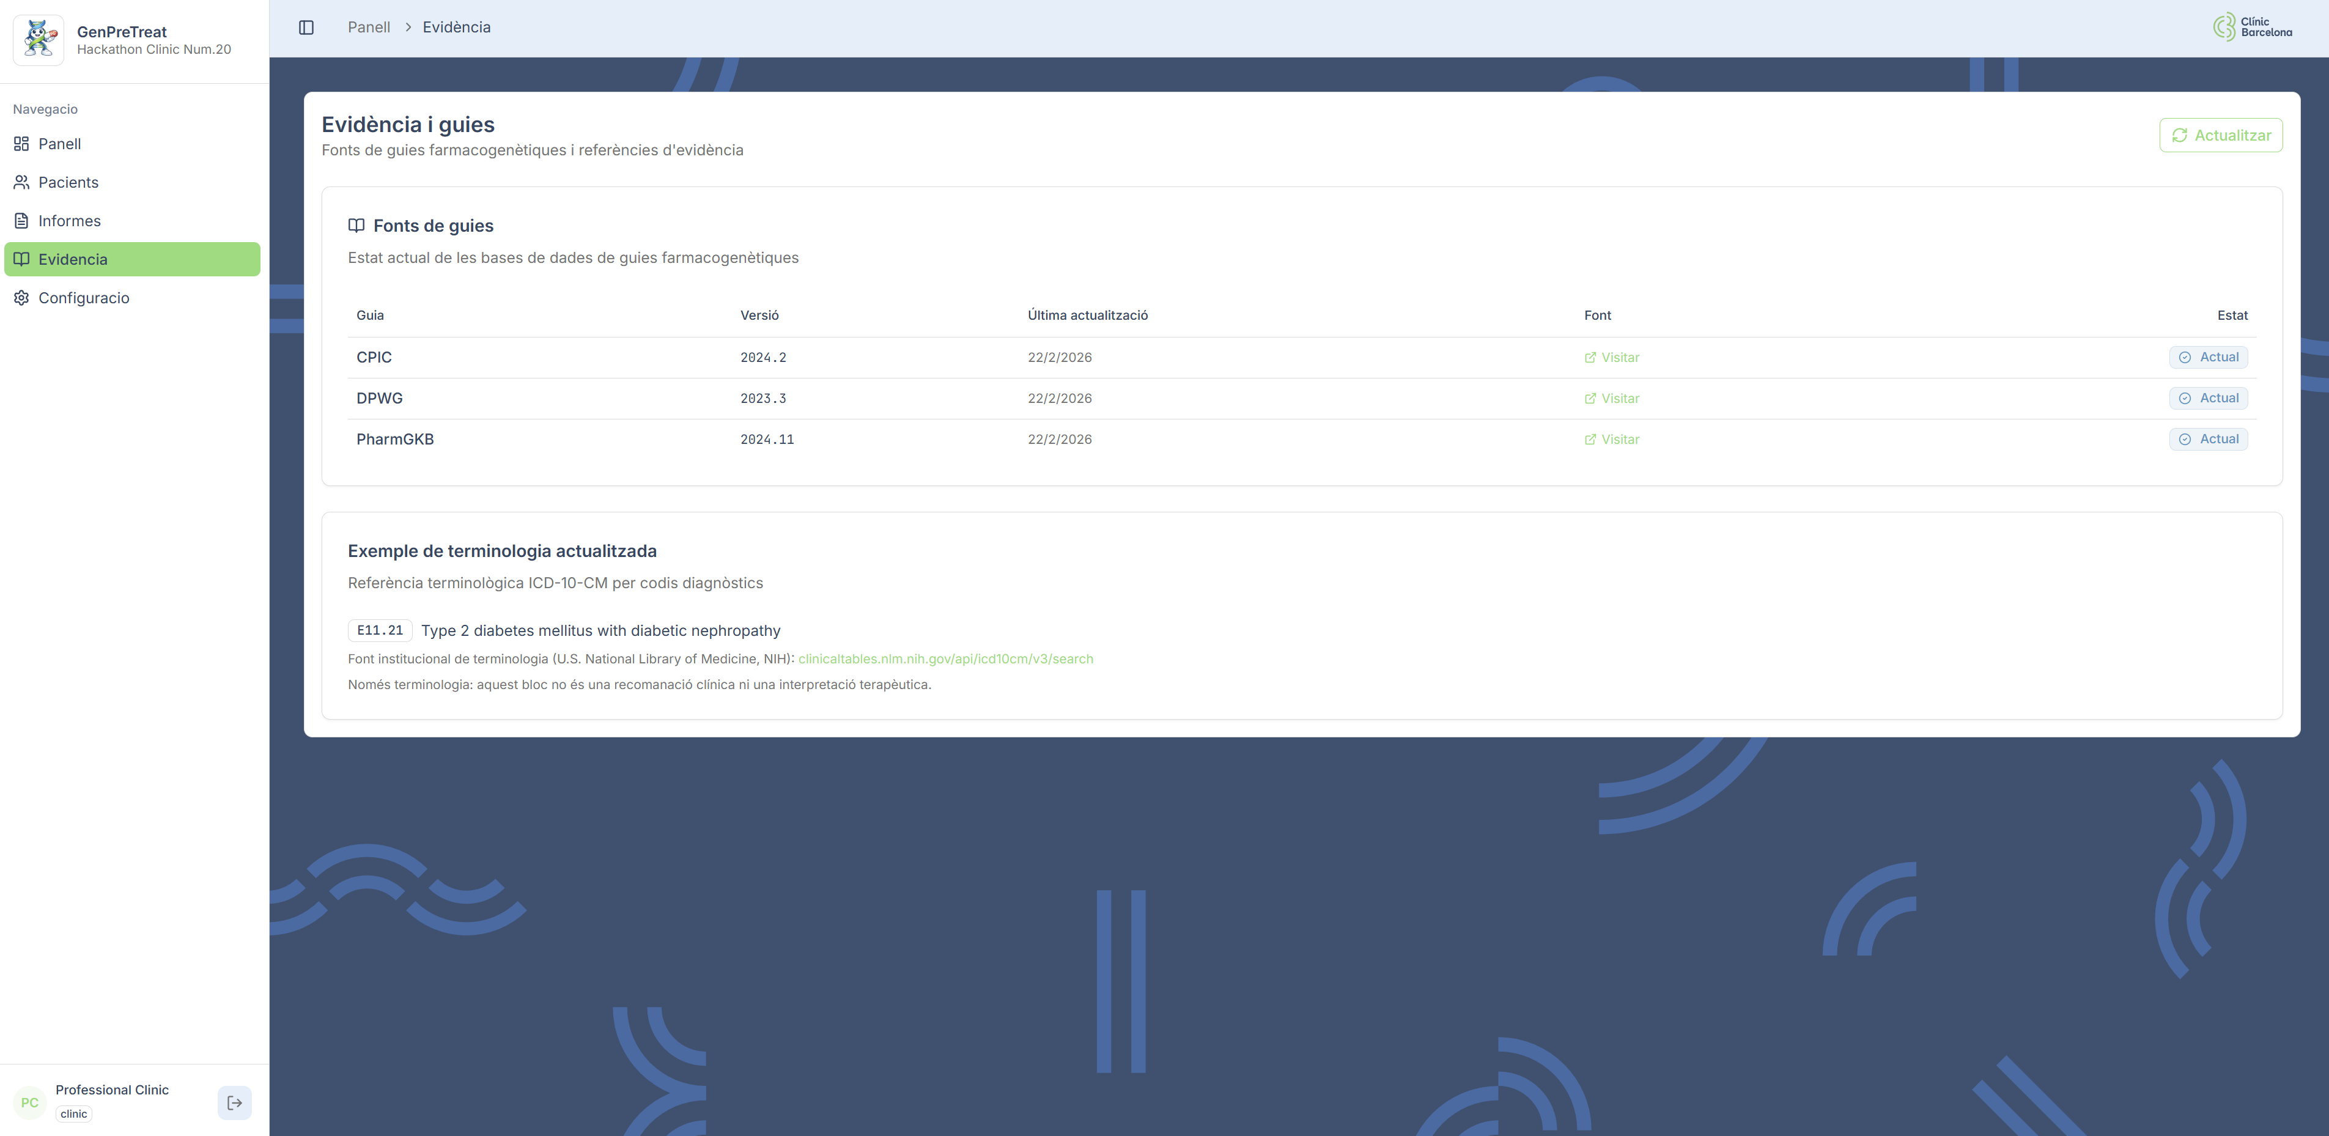The width and height of the screenshot is (2329, 1136).
Task: Open the Informes navigation item
Action: [68, 221]
